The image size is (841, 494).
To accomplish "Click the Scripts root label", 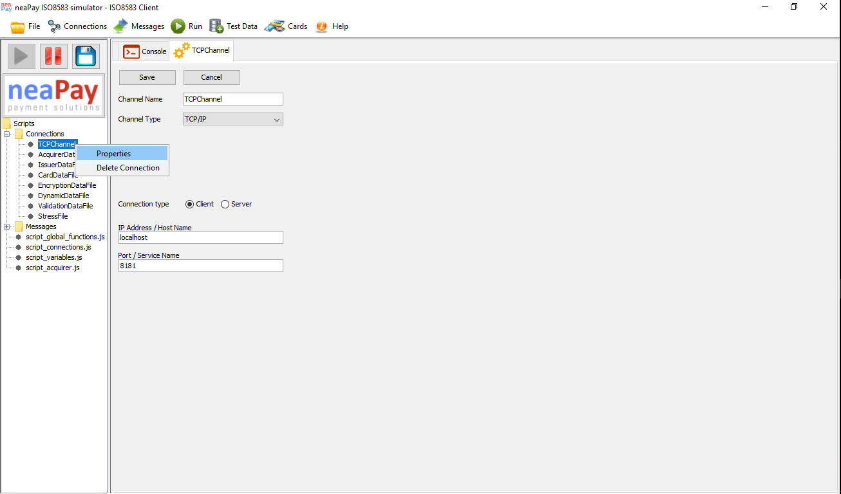I will pos(24,123).
